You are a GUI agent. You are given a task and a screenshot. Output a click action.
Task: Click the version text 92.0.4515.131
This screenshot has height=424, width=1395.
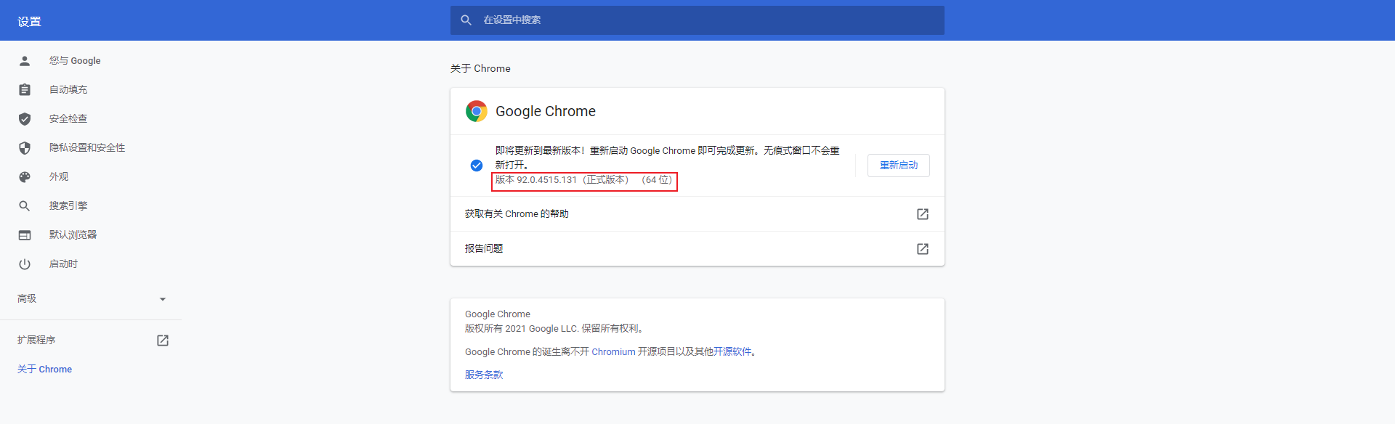pos(546,180)
